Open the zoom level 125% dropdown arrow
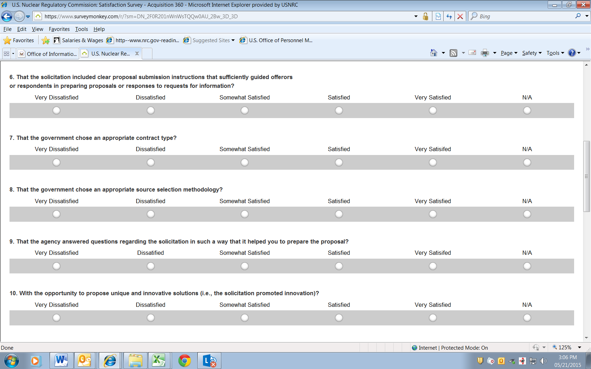 [579, 348]
